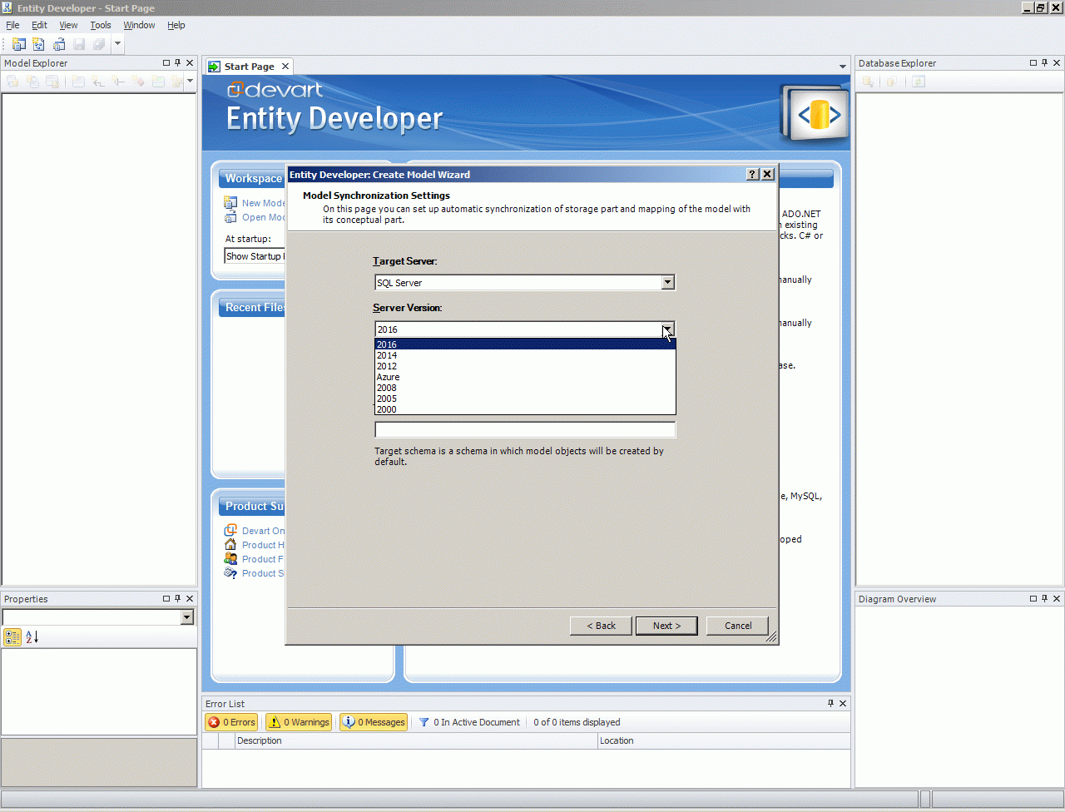The height and width of the screenshot is (812, 1065).
Task: Open the Tools menu
Action: click(x=101, y=25)
